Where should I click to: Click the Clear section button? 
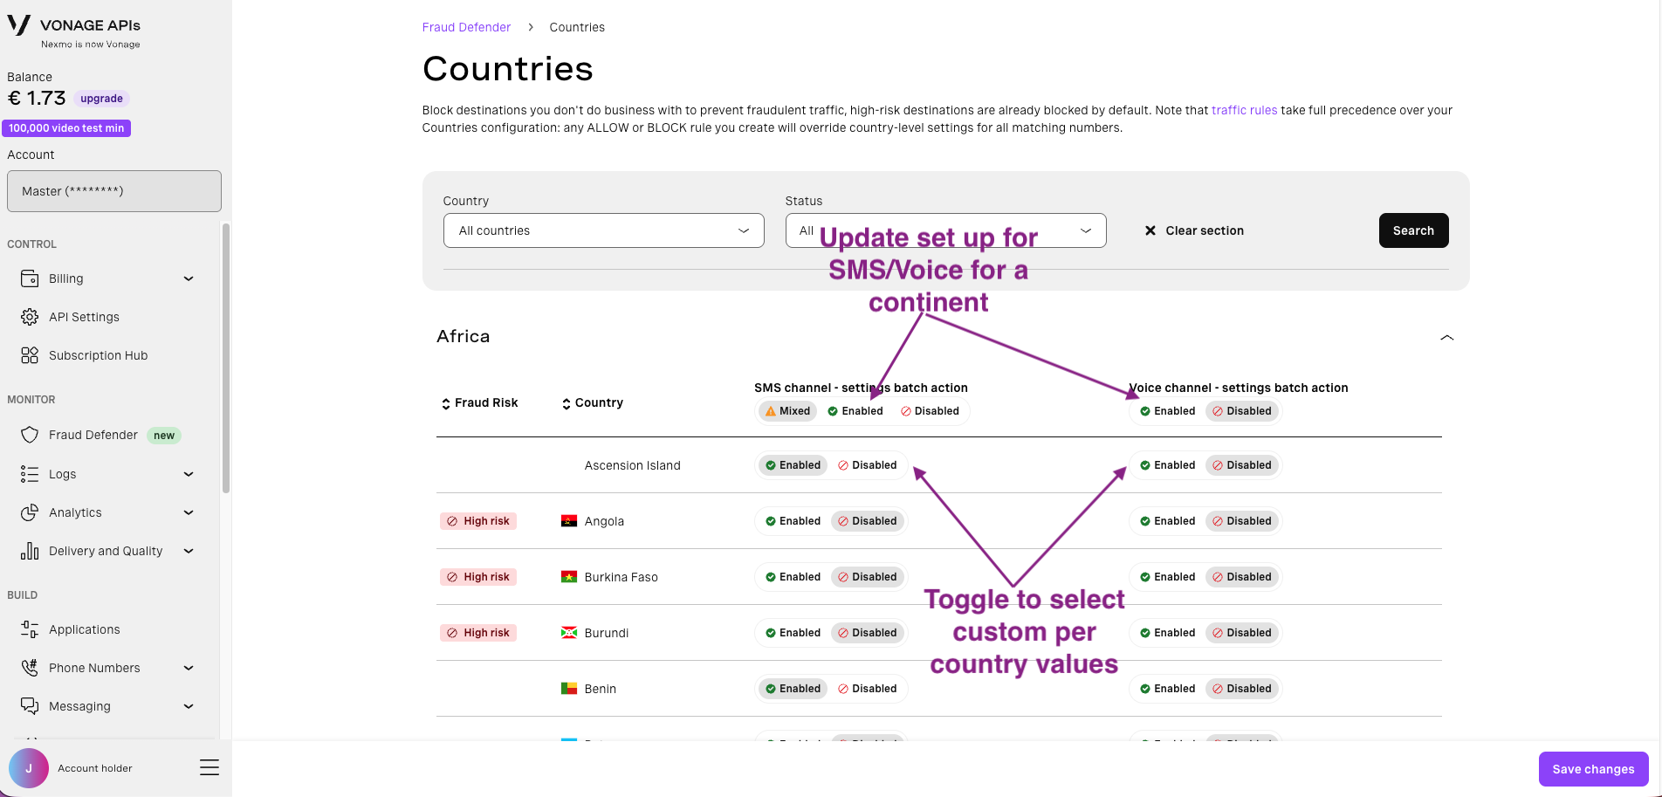(x=1194, y=230)
